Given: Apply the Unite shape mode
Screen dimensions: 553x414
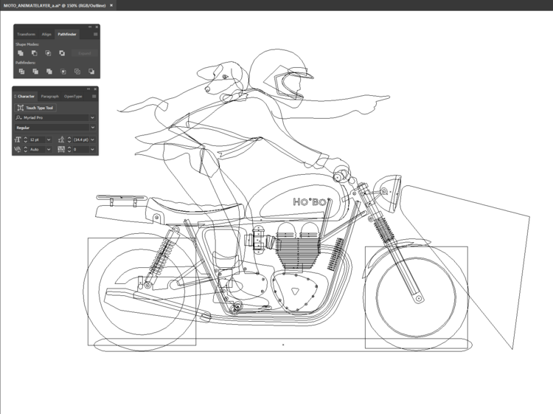Looking at the screenshot, I should pyautogui.click(x=21, y=53).
